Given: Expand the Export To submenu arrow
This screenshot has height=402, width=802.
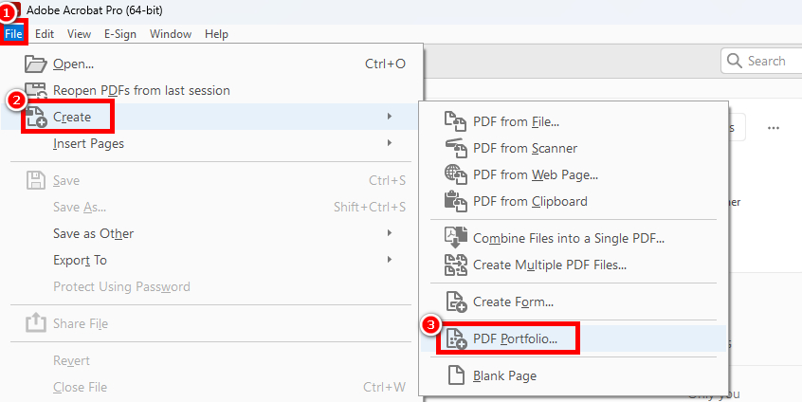Looking at the screenshot, I should tap(390, 260).
